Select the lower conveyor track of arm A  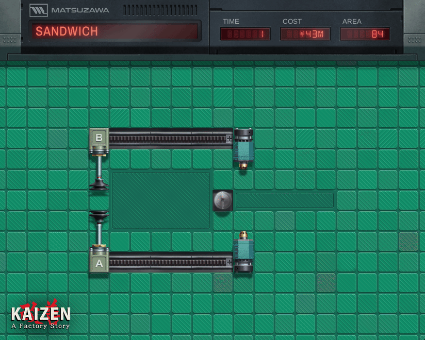[171, 262]
